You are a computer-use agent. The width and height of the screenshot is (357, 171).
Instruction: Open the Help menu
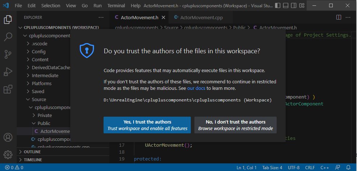pyautogui.click(x=135, y=6)
